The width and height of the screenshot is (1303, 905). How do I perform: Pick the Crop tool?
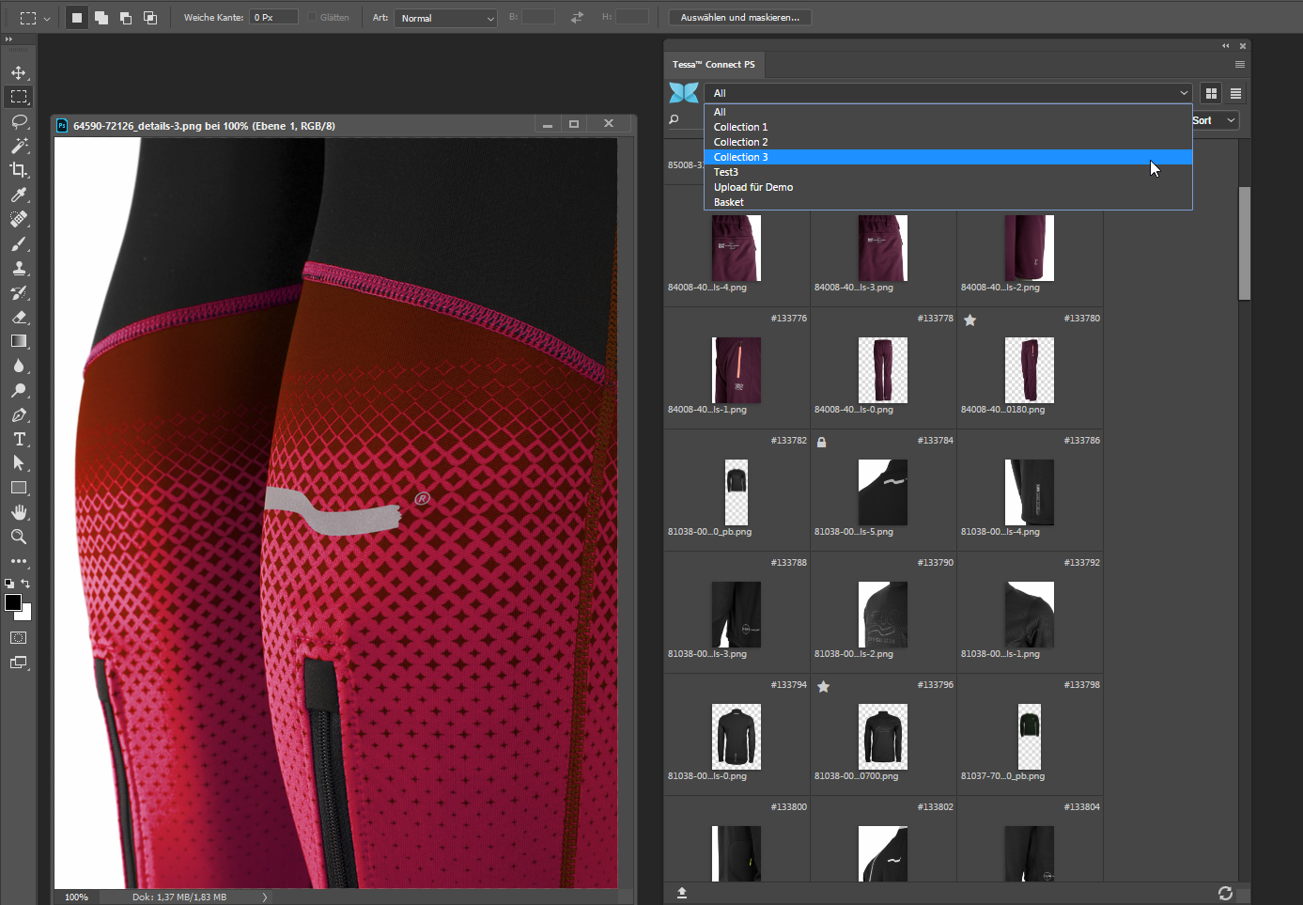tap(19, 170)
